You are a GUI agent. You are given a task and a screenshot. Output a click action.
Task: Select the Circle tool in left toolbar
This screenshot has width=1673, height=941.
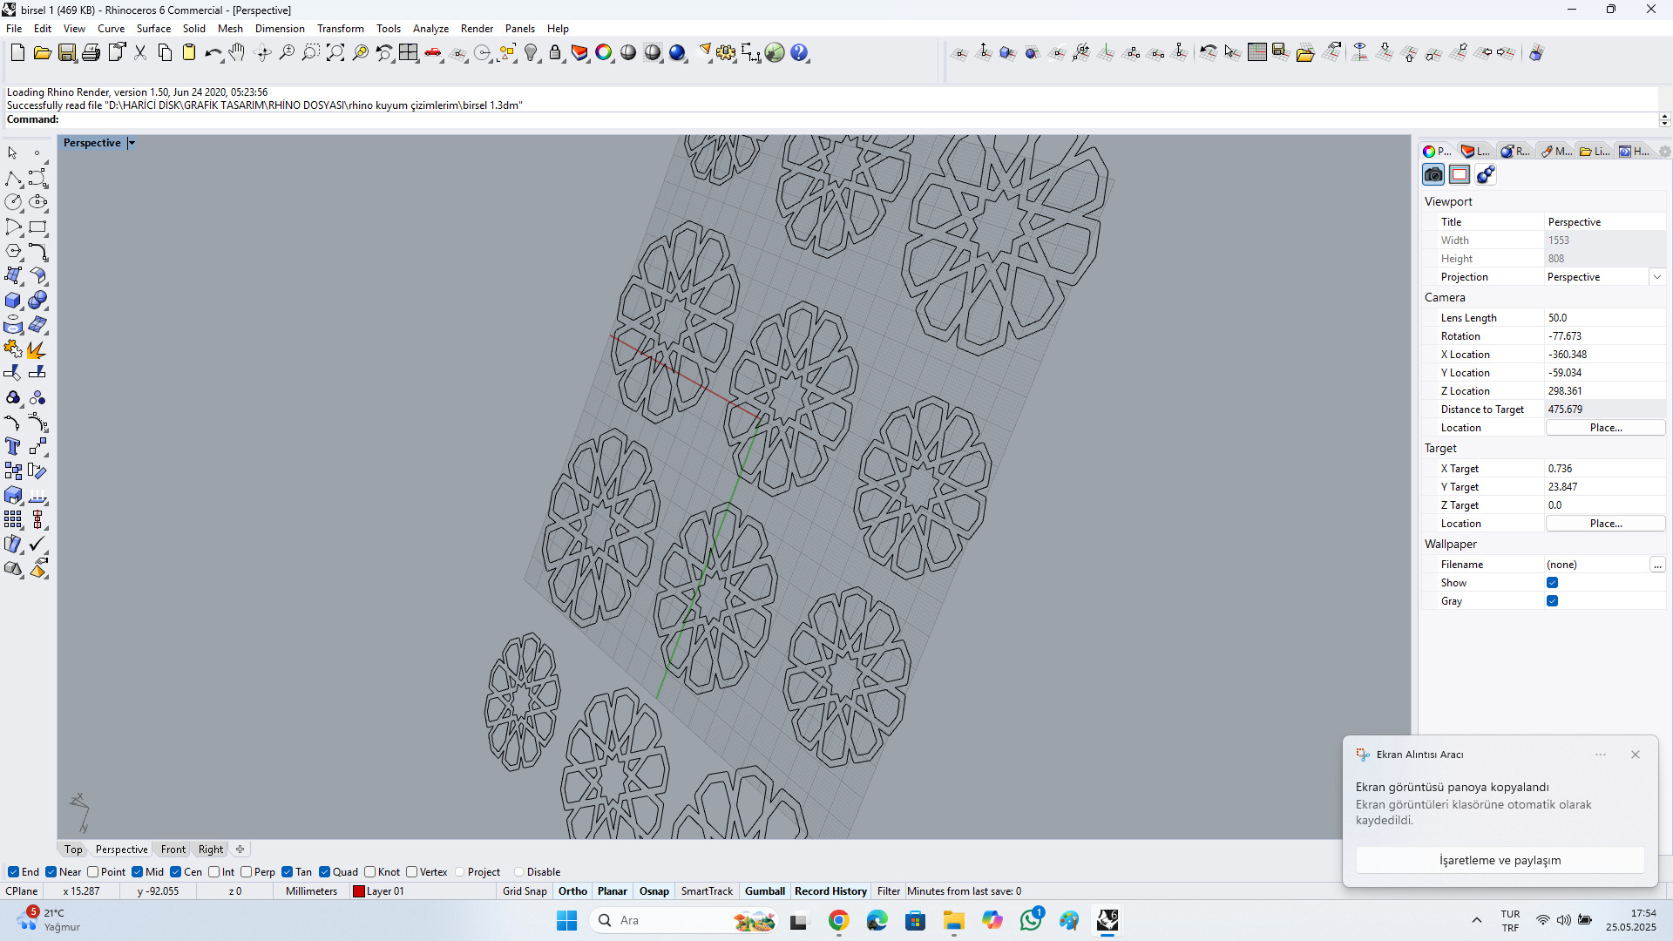13,202
